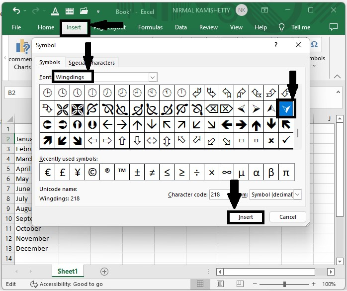
Task: Click Cancel in the Symbol dialog
Action: 288,217
